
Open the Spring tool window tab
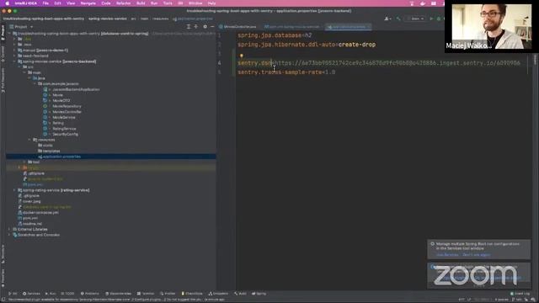coord(259,294)
